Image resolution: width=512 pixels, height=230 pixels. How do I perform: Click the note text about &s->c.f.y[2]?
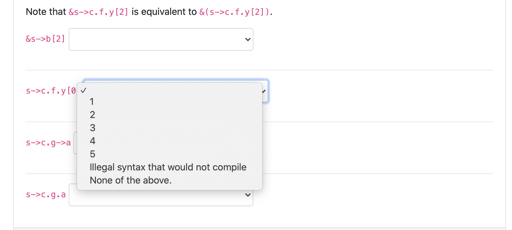click(148, 12)
